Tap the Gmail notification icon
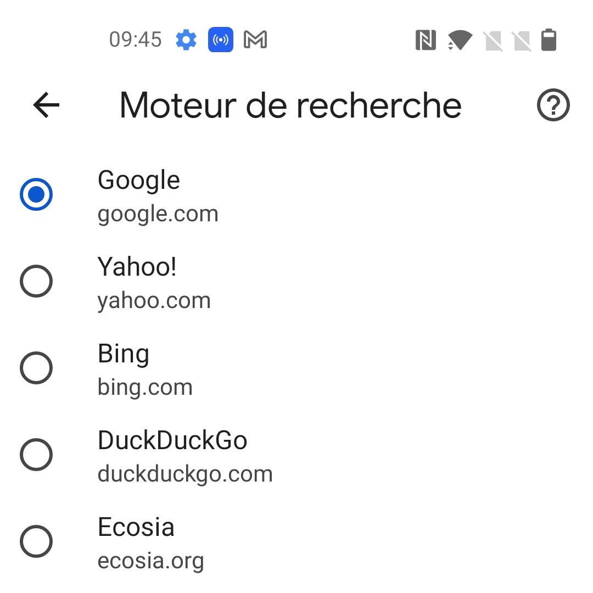 pos(255,40)
